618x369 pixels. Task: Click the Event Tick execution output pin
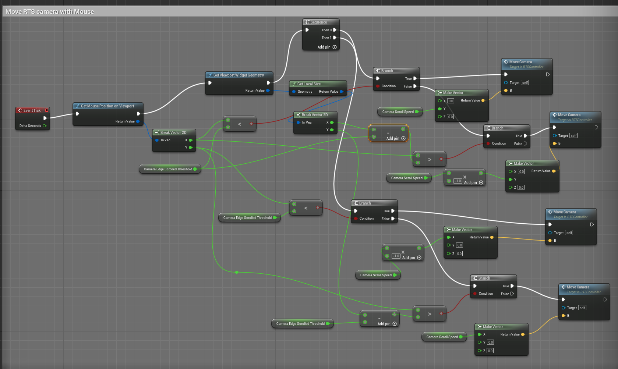pyautogui.click(x=45, y=118)
